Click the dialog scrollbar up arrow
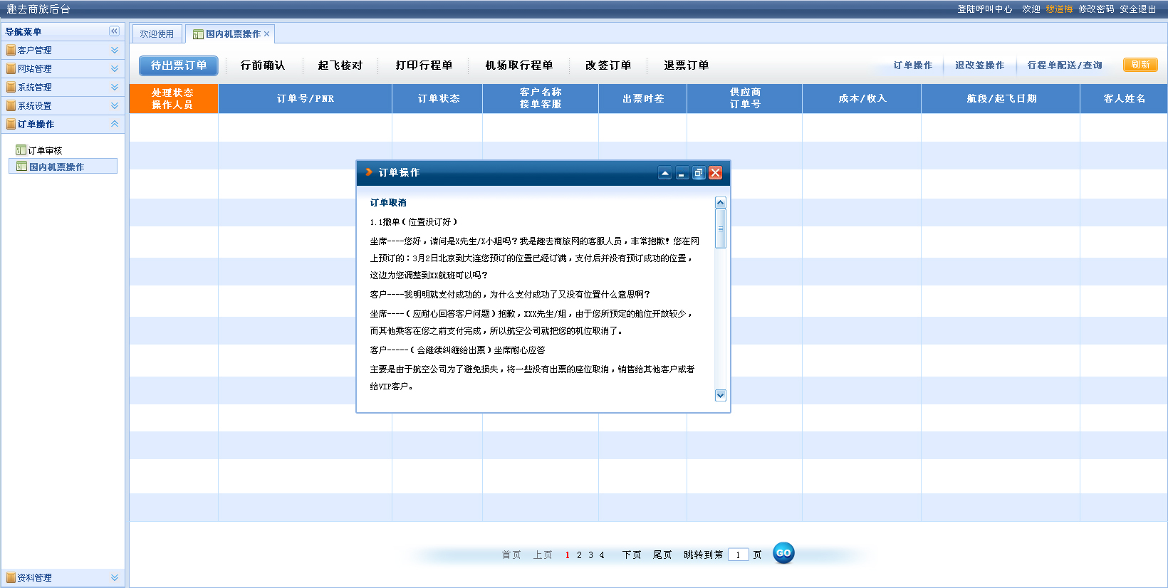Screen dimensions: 1168x588 pyautogui.click(x=720, y=203)
